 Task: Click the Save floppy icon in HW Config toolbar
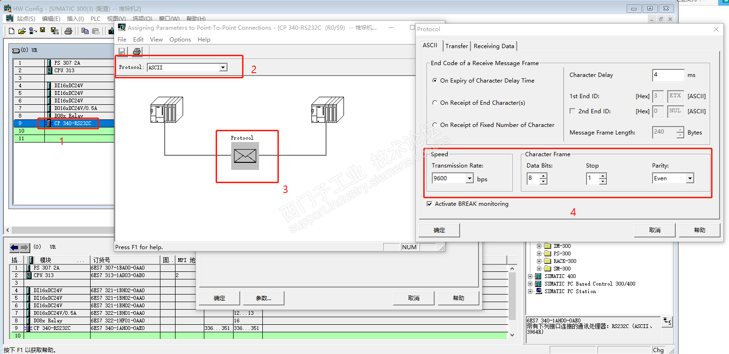click(42, 31)
